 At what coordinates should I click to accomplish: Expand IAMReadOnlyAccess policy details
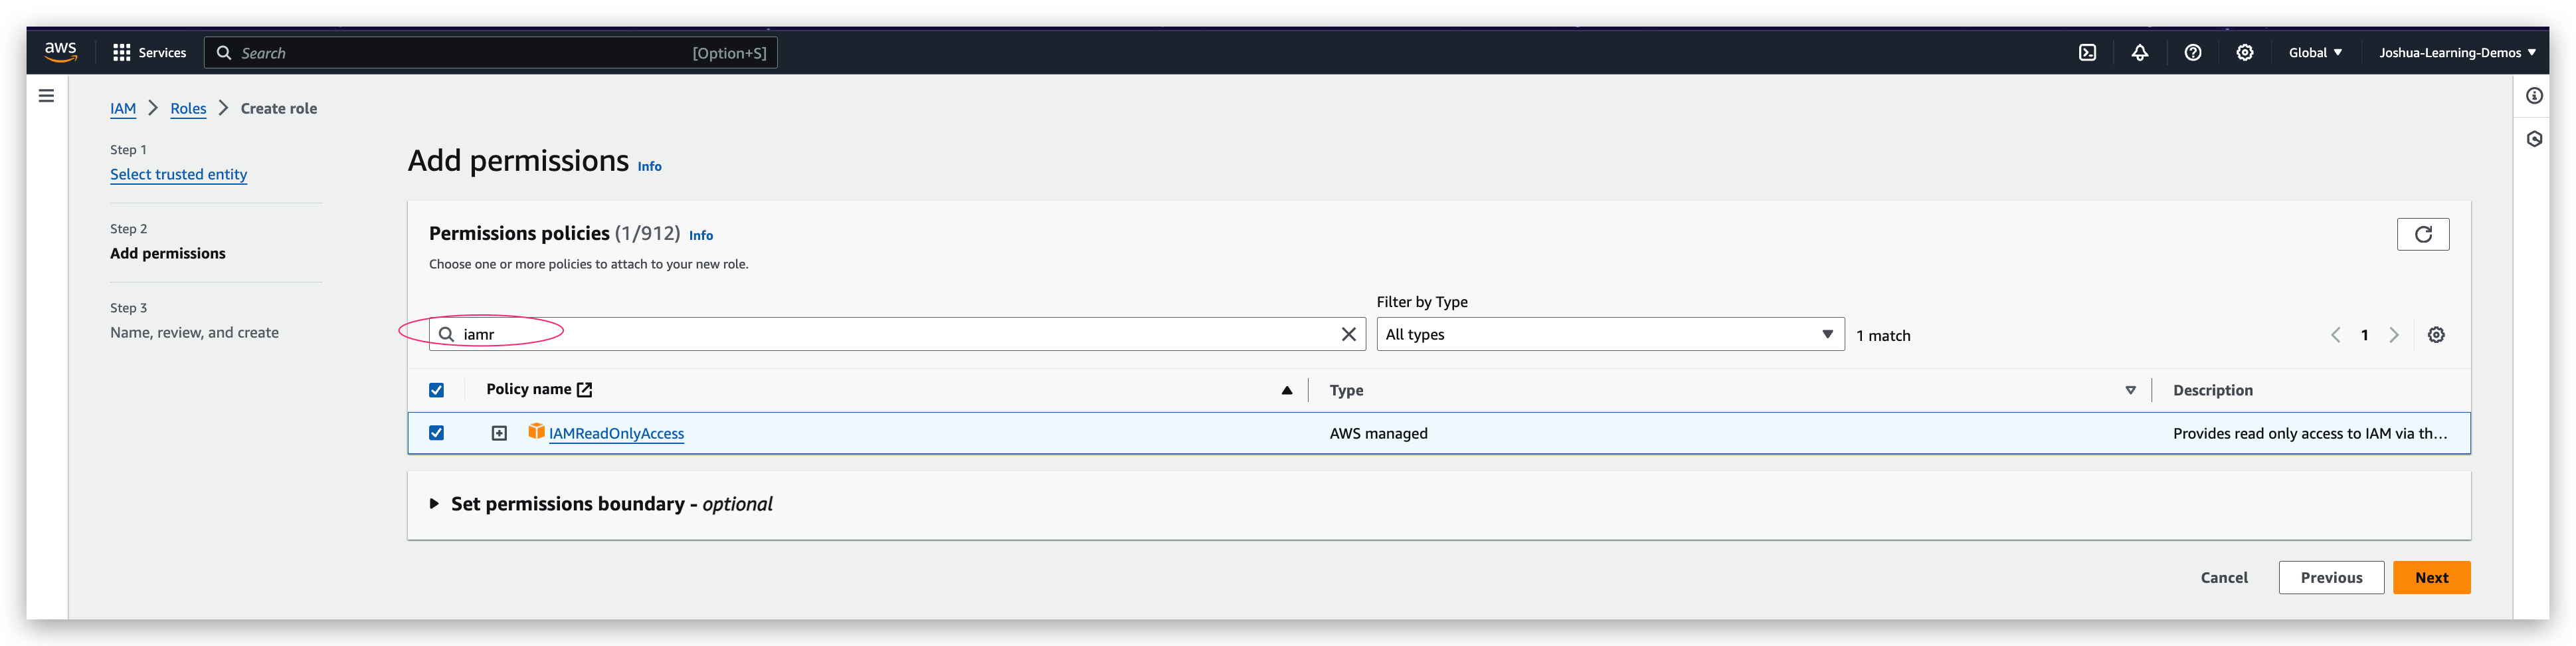pyautogui.click(x=499, y=433)
